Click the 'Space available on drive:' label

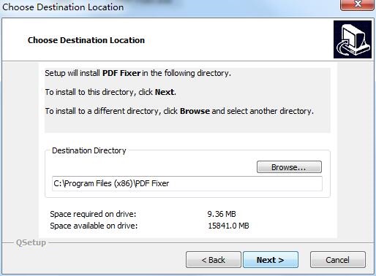(94, 226)
